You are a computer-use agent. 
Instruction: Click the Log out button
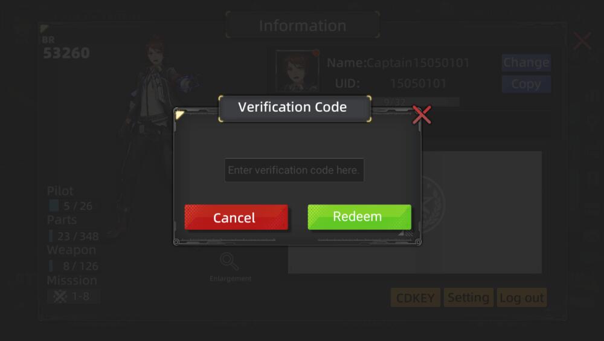[x=522, y=297]
